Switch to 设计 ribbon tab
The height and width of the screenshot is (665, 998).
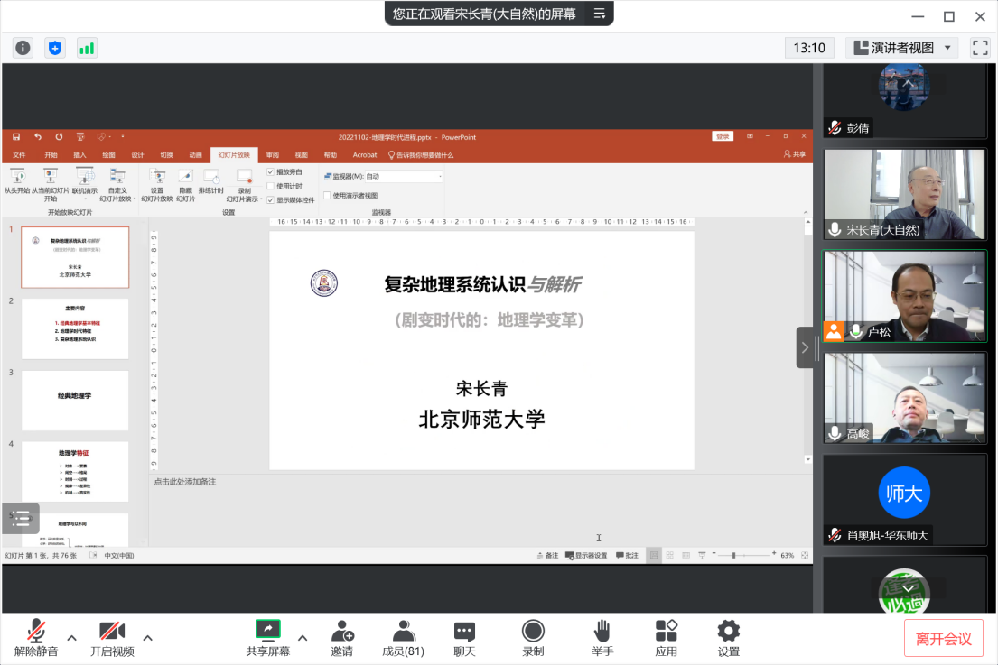click(137, 155)
